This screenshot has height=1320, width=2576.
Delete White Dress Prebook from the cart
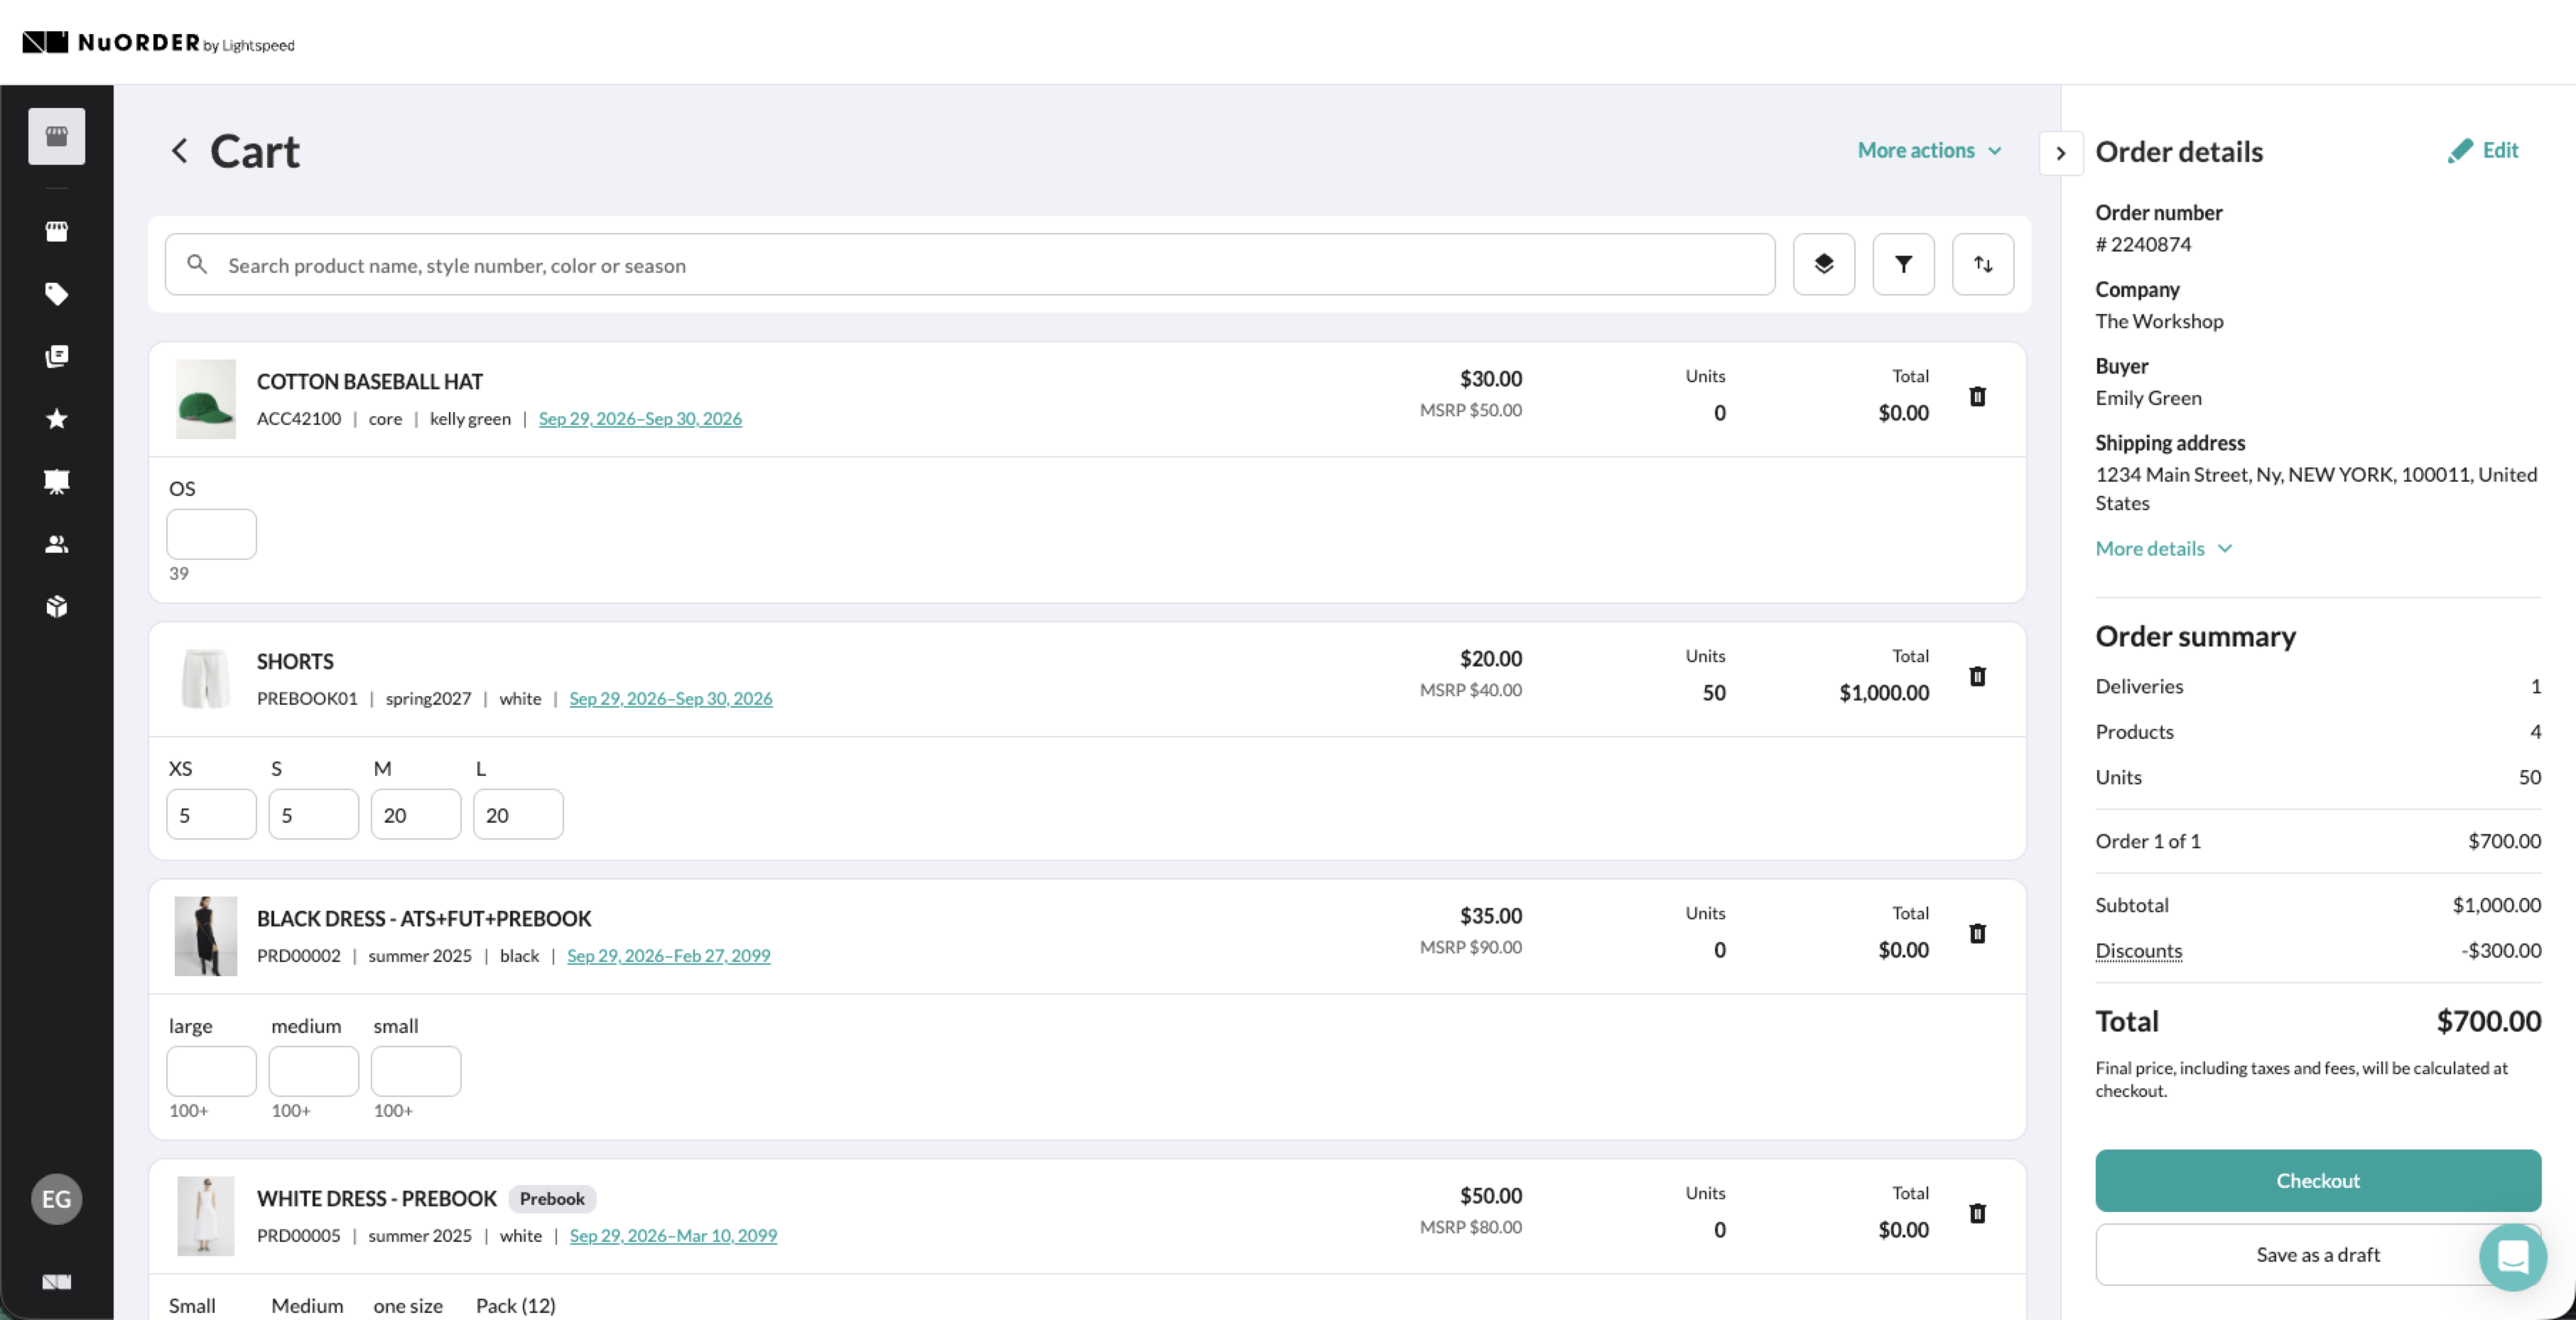[1977, 1214]
